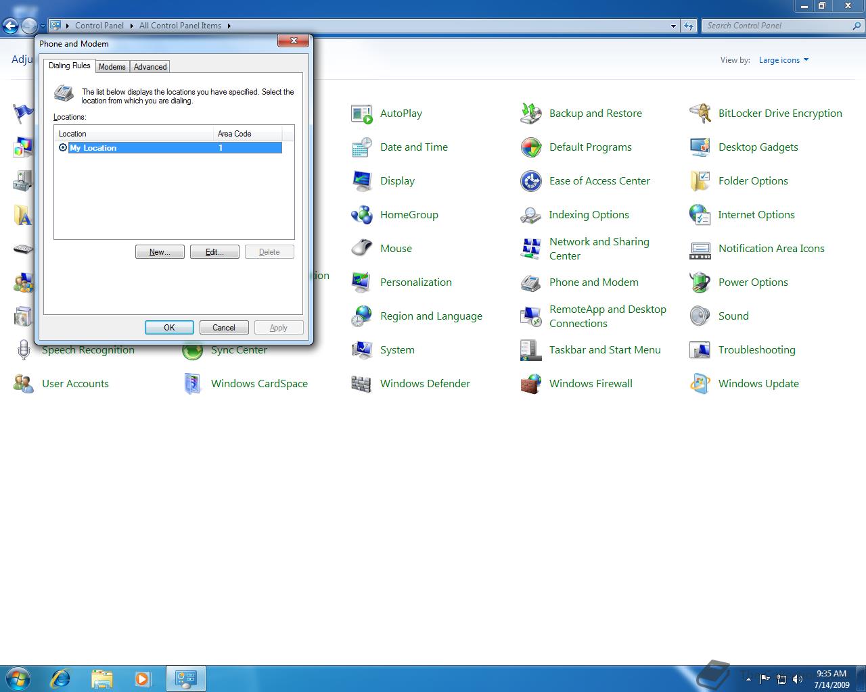
Task: Open Ease of Access Center icon
Action: (530, 181)
